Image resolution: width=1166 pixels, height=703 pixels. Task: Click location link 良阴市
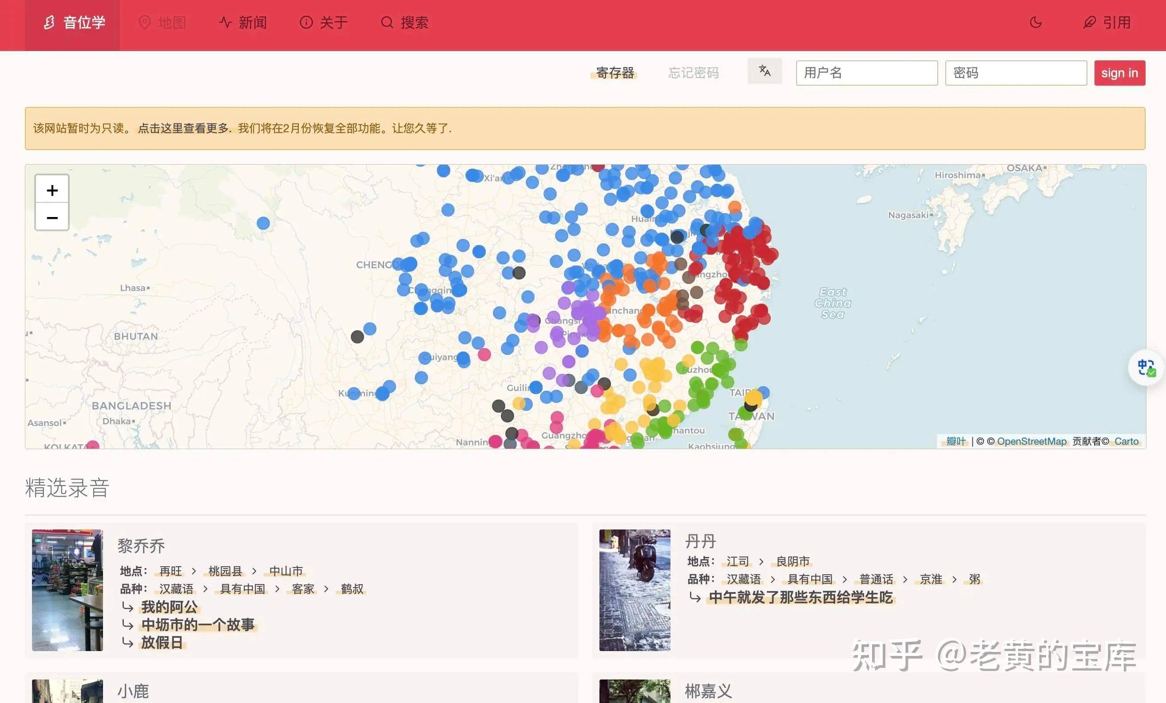tap(793, 561)
